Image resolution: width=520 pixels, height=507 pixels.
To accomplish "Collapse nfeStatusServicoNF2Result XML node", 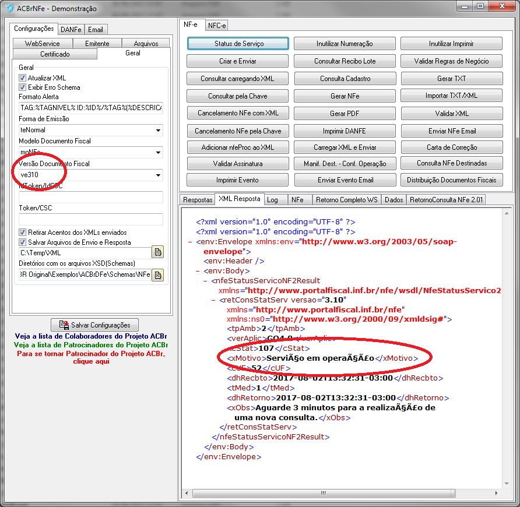I will click(205, 281).
